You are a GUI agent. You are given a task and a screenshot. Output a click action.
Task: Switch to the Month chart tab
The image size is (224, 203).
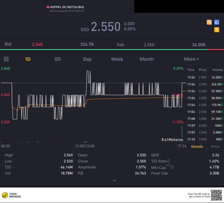[x=147, y=59]
